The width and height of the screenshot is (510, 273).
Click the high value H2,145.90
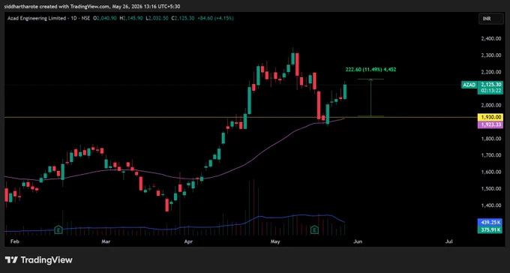pyautogui.click(x=131, y=19)
